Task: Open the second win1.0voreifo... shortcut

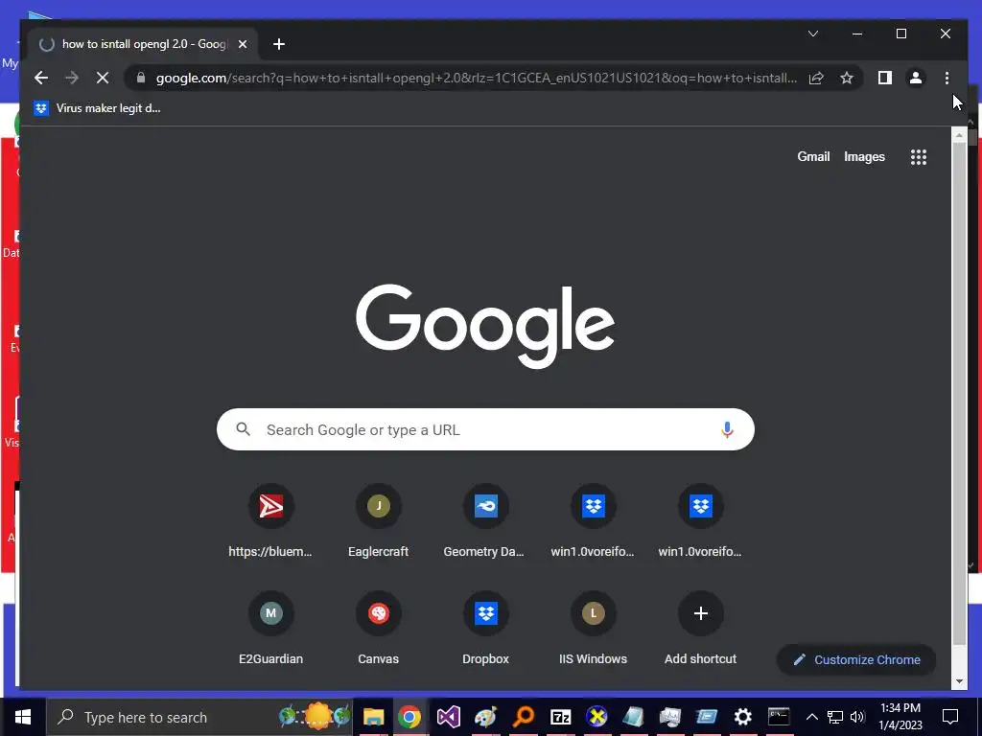Action: tap(700, 520)
